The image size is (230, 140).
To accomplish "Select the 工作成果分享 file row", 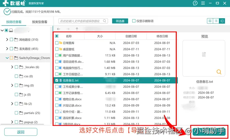I will (115, 87).
